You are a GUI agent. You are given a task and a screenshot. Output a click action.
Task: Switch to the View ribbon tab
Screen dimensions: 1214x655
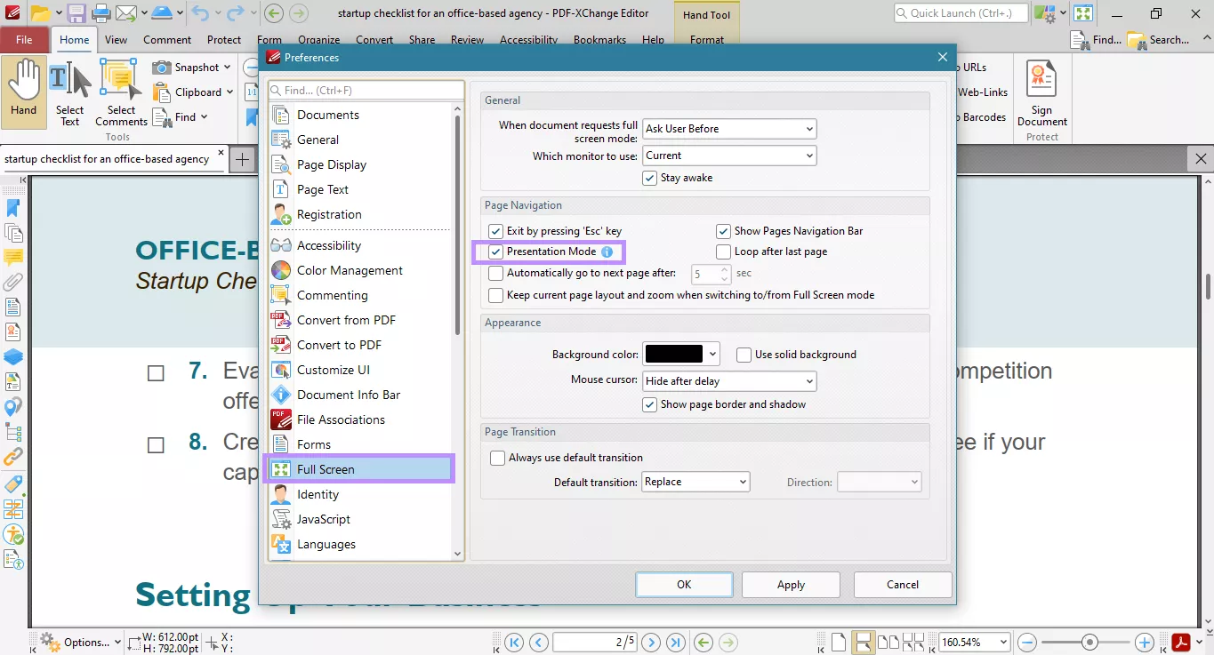116,39
